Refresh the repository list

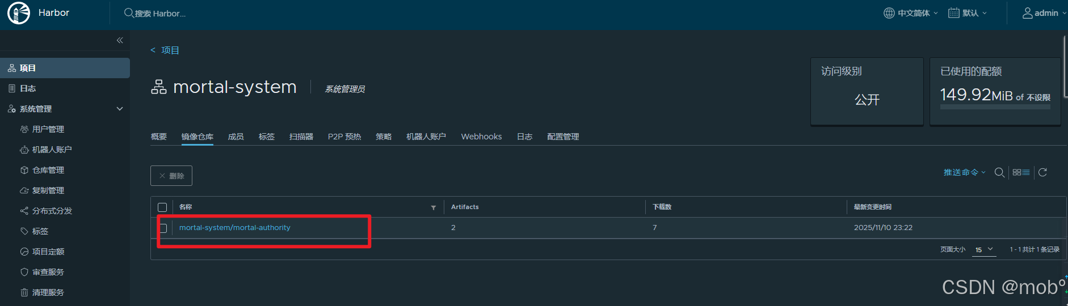pyautogui.click(x=1042, y=172)
